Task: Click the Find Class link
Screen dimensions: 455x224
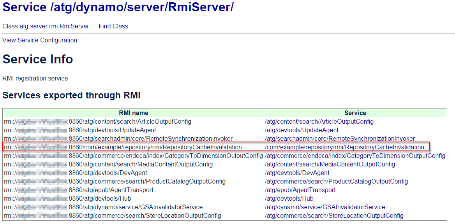Action: click(x=113, y=26)
